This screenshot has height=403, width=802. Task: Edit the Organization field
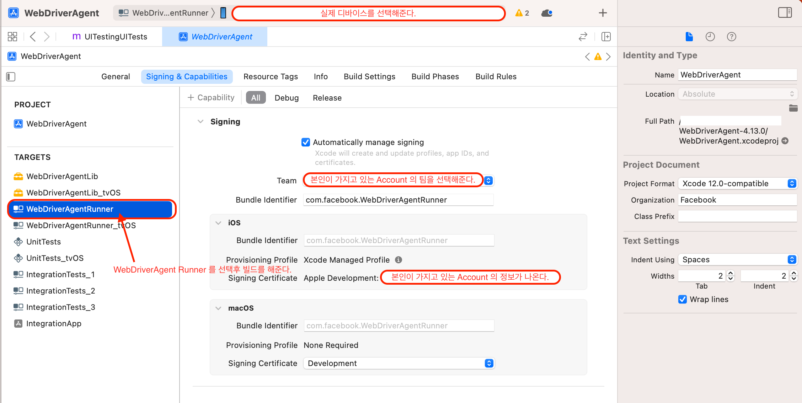pyautogui.click(x=737, y=200)
